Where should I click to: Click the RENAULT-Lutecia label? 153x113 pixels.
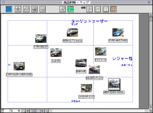pyautogui.click(x=72, y=41)
